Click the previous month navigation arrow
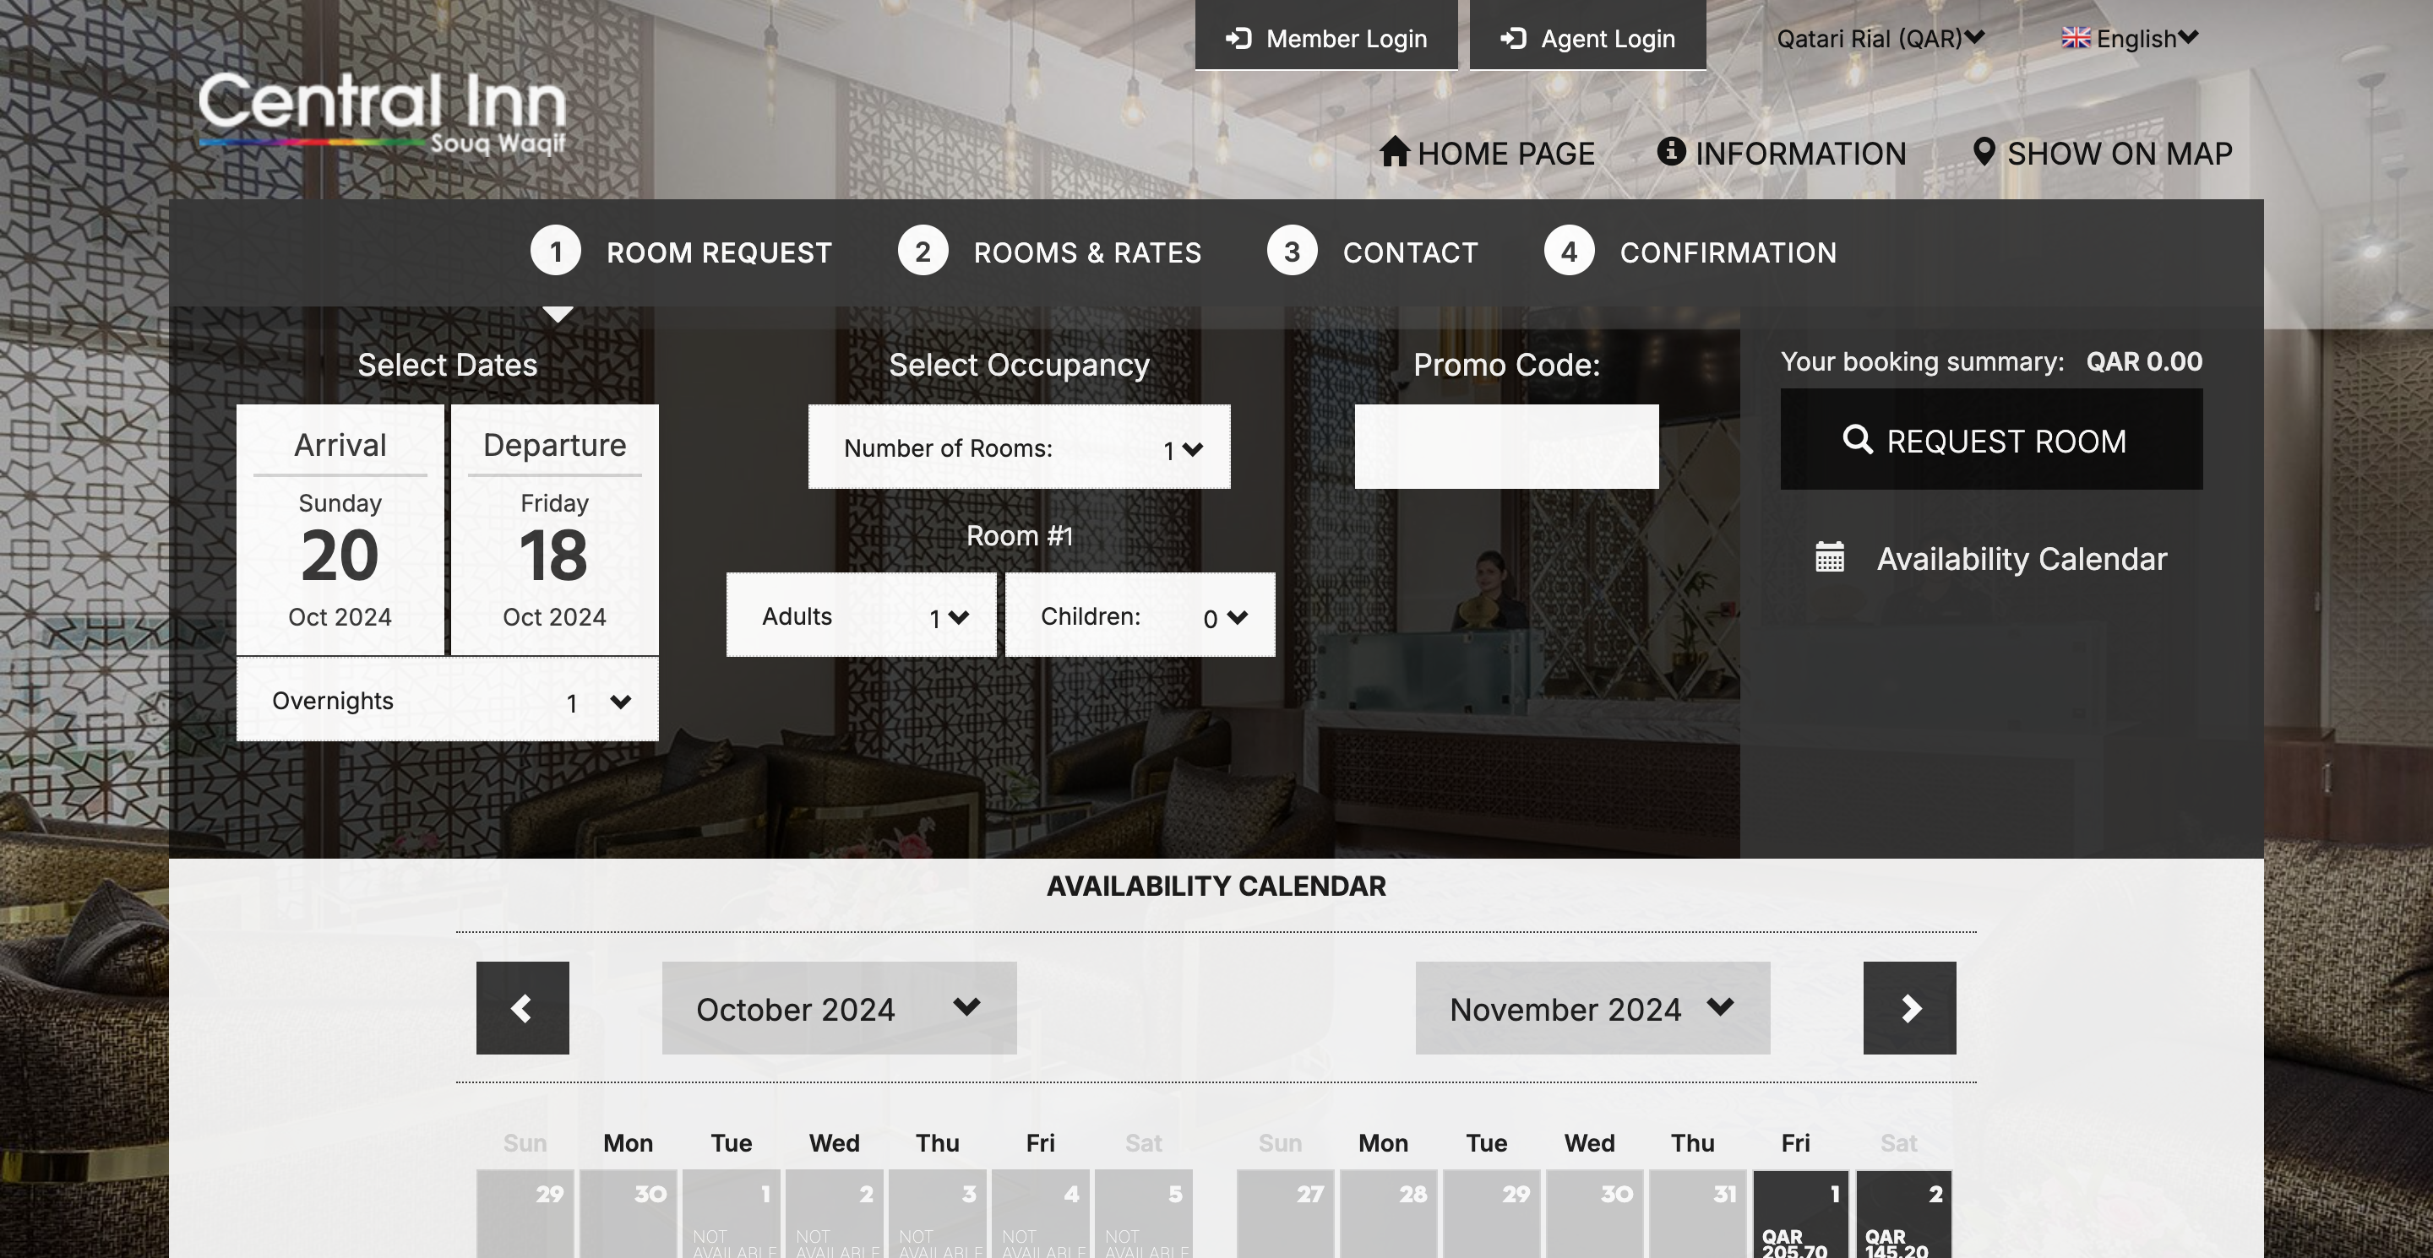 [521, 1008]
